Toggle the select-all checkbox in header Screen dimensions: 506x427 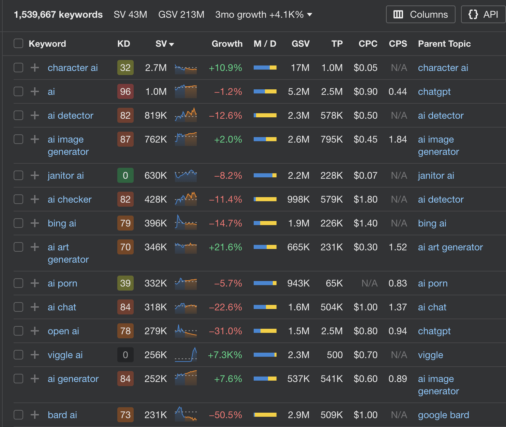pos(18,44)
